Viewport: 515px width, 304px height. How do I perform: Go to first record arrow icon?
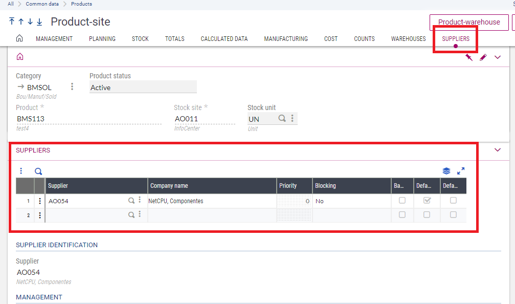point(12,21)
